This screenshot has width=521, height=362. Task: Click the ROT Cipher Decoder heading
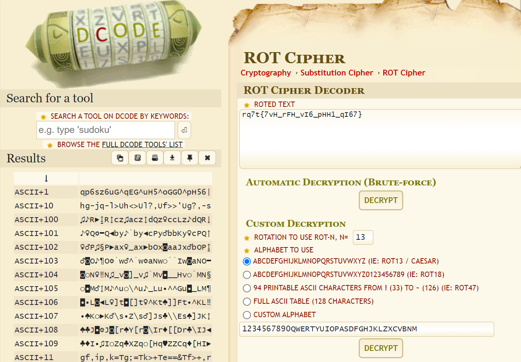304,90
